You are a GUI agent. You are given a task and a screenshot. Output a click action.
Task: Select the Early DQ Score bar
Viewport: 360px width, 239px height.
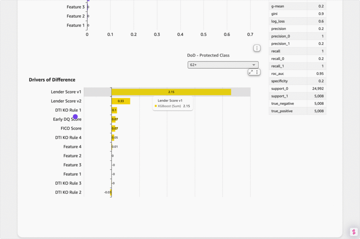[114, 119]
